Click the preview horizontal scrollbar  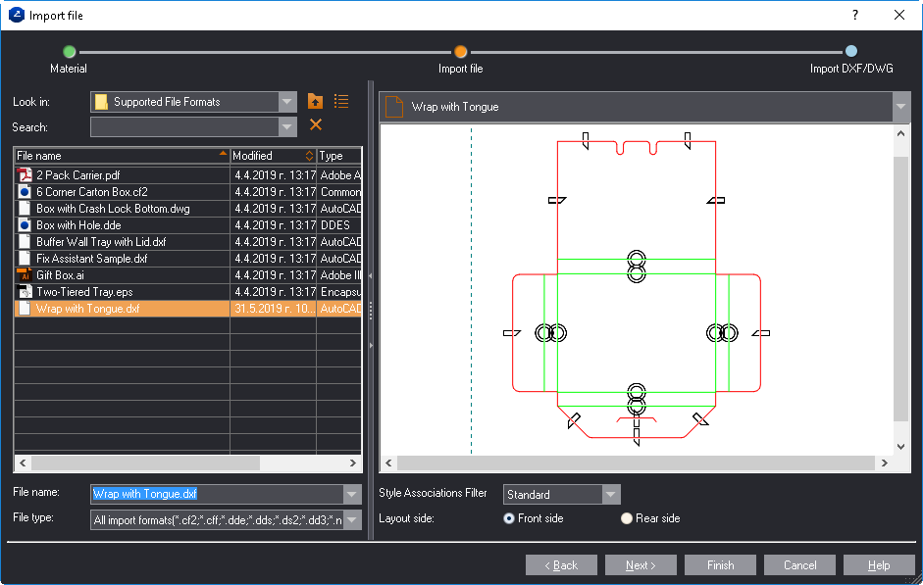[635, 463]
